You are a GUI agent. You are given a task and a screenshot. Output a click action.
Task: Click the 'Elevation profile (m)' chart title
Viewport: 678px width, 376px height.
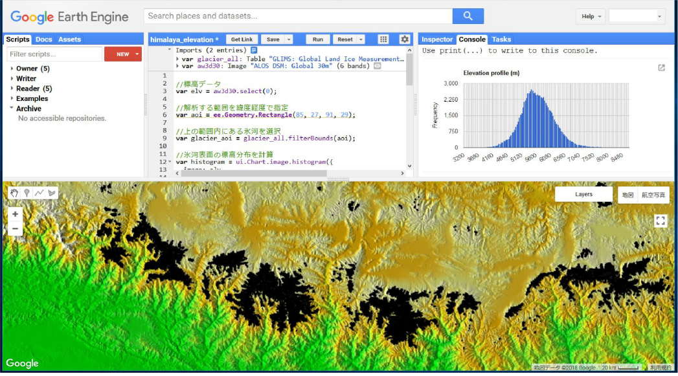click(x=492, y=73)
